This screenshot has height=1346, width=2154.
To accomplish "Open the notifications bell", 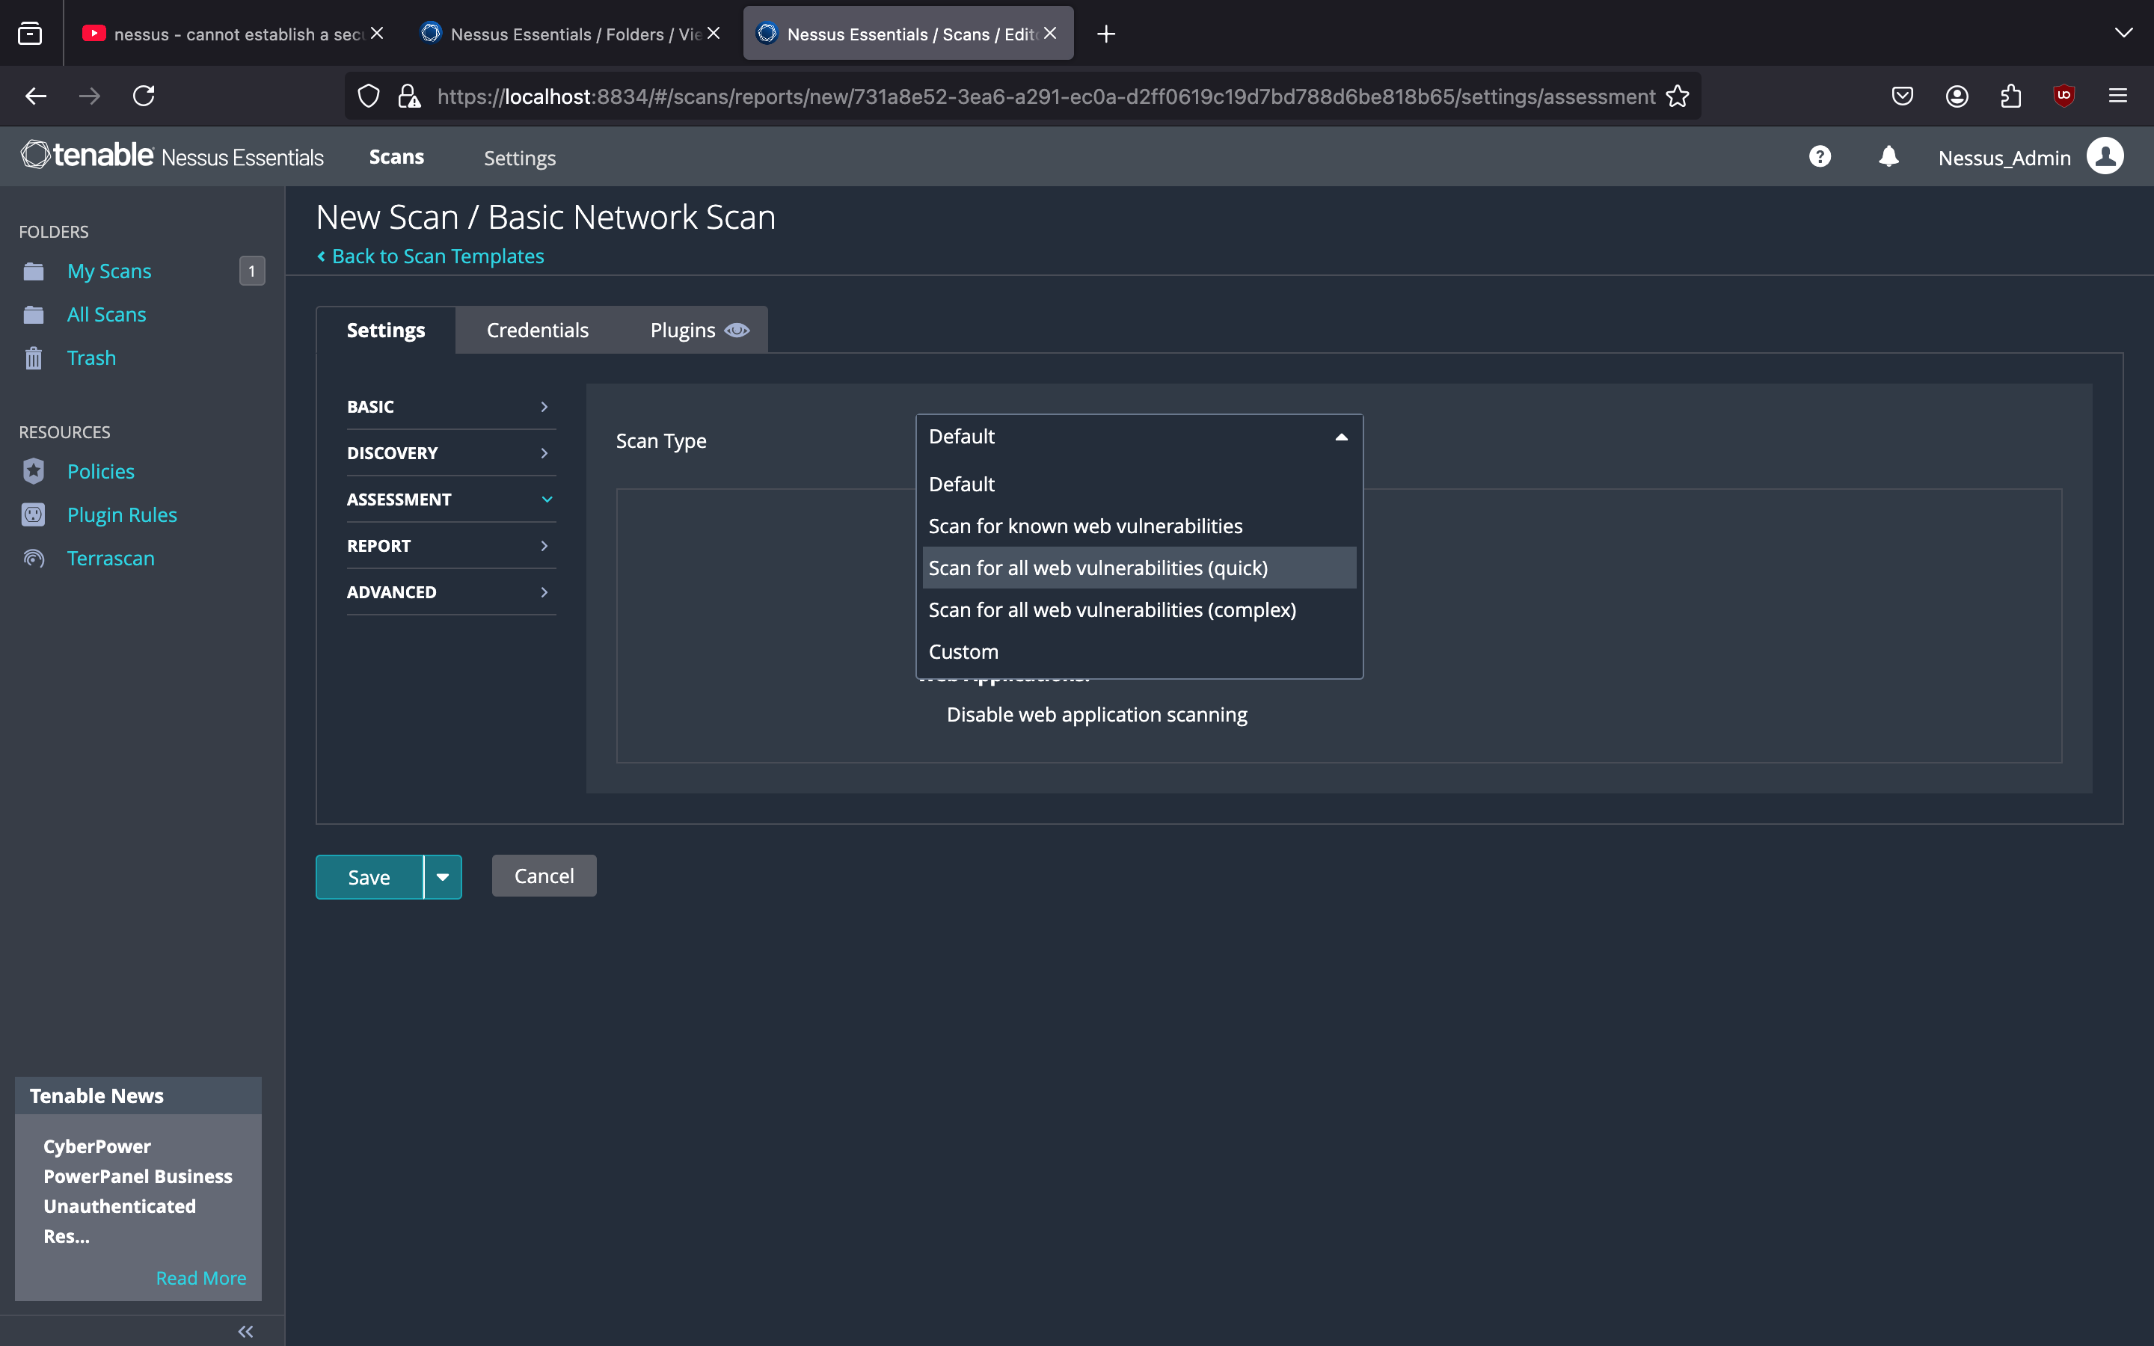I will pos(1888,157).
